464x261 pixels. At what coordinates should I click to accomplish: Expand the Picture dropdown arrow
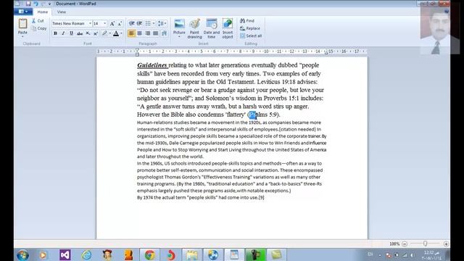coord(179,37)
